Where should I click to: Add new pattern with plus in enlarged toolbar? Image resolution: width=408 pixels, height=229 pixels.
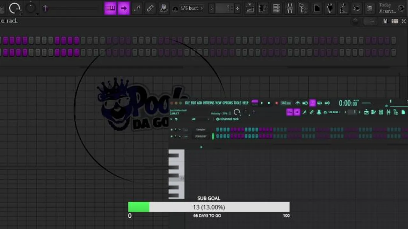tap(237, 8)
